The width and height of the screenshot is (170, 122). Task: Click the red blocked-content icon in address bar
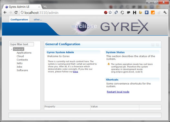[106, 13]
